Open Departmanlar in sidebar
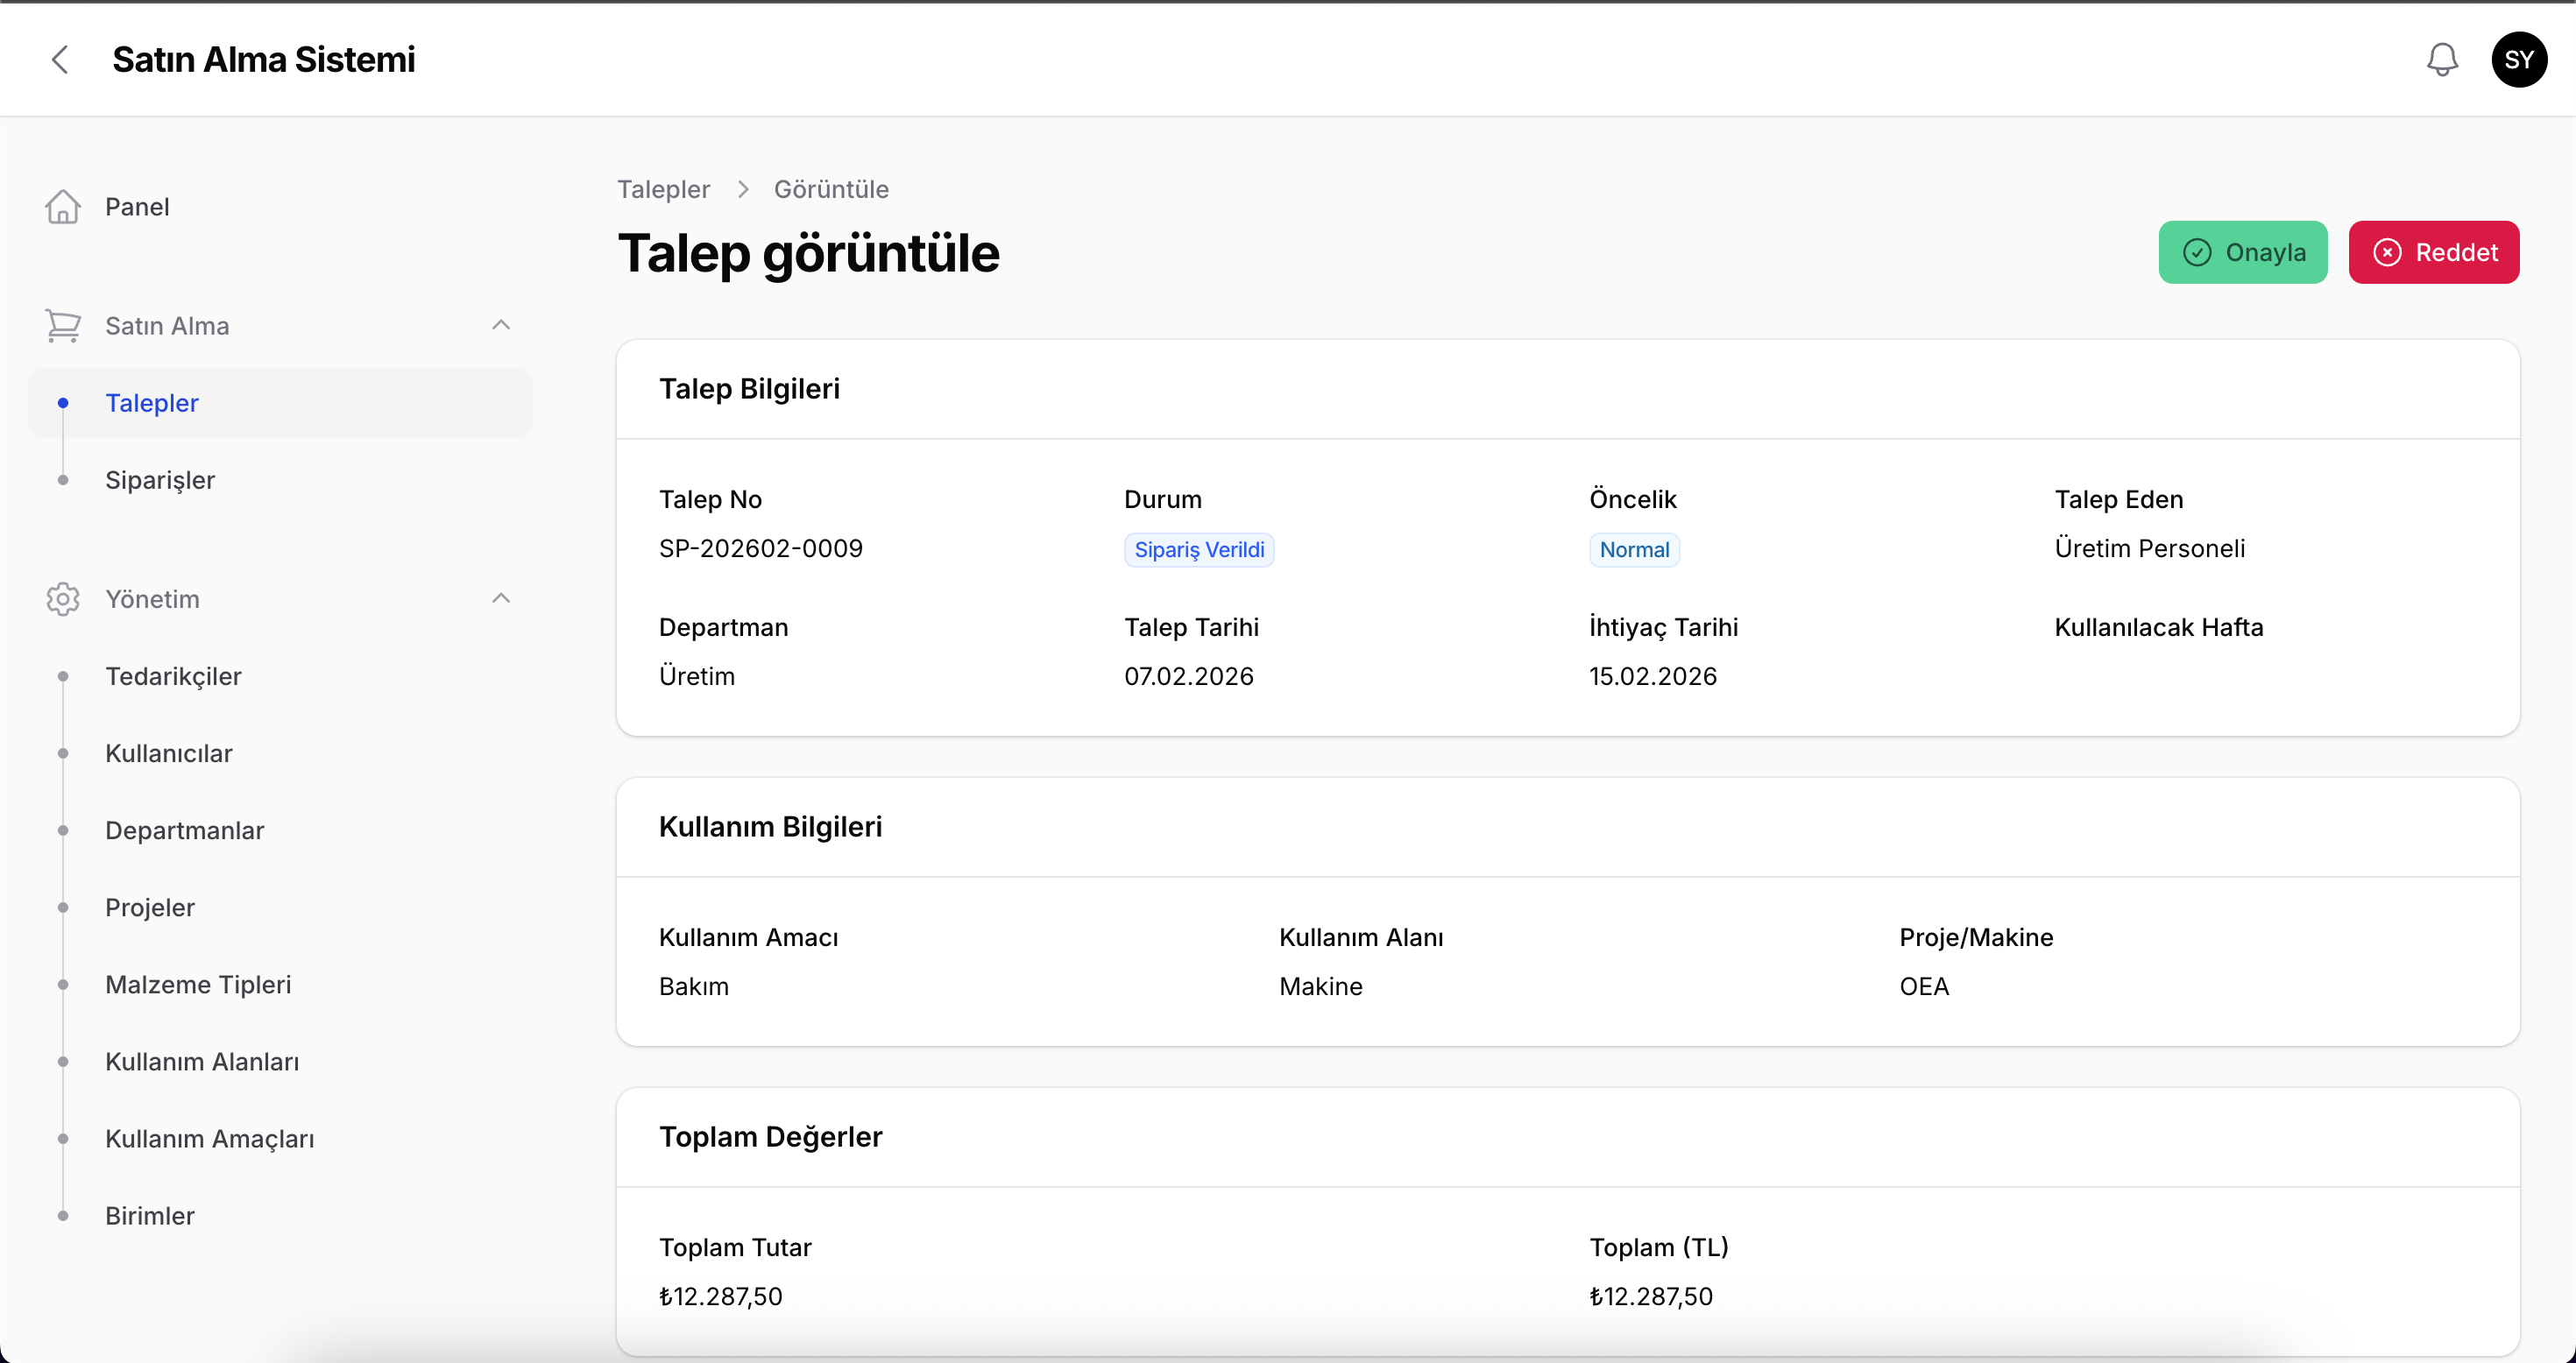2576x1363 pixels. click(x=184, y=830)
